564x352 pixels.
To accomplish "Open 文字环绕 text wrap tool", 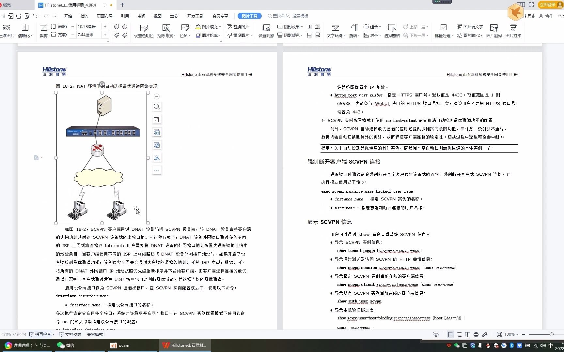I will pyautogui.click(x=336, y=31).
